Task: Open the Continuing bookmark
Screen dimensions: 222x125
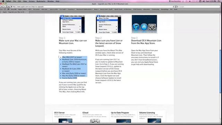Action: [155, 9]
